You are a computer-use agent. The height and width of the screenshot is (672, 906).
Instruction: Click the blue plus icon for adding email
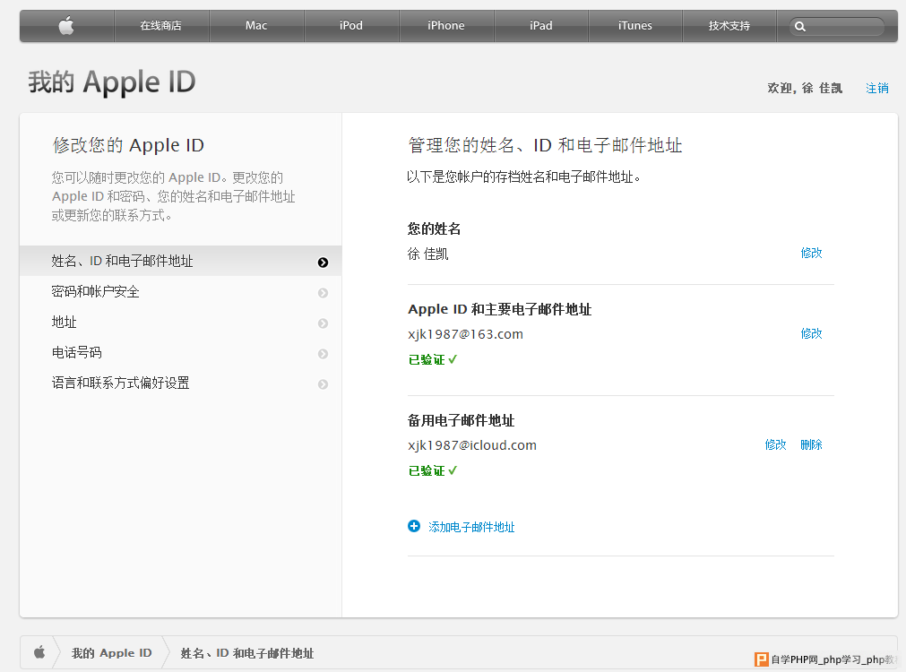[x=414, y=526]
